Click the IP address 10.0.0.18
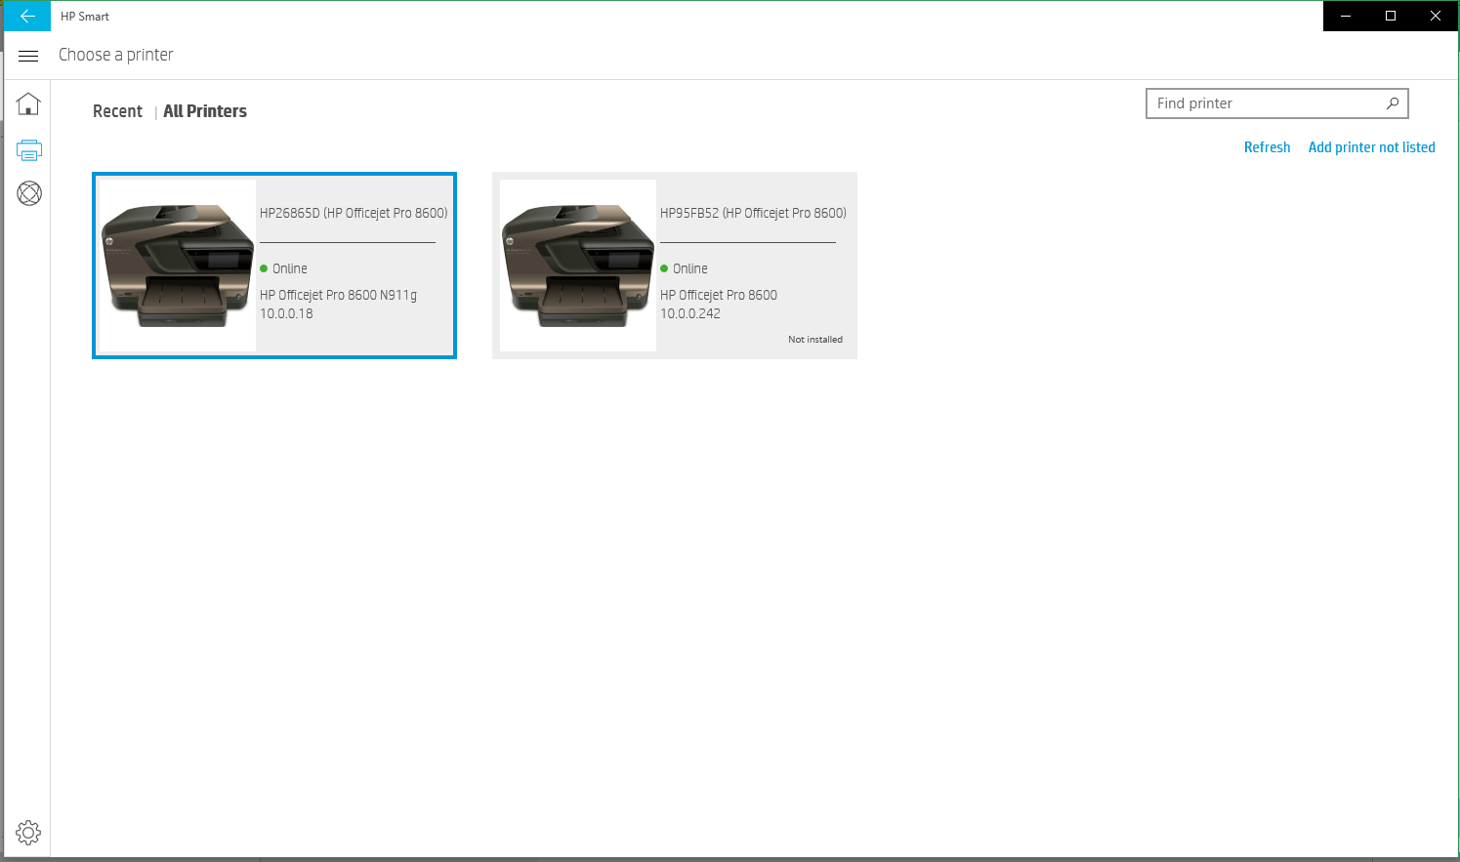Viewport: 1460px width, 862px height. coord(286,313)
